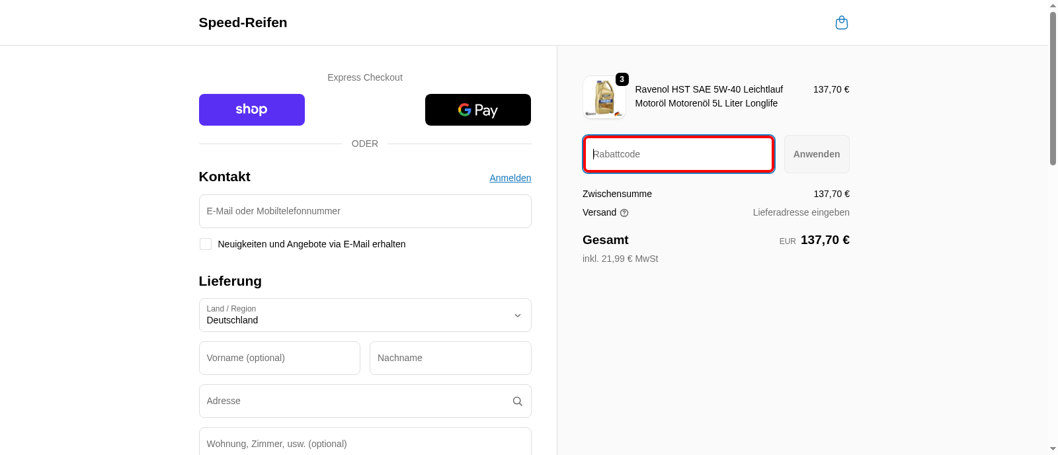Image resolution: width=1058 pixels, height=455 pixels.
Task: Pay with Shop Pay express button
Action: [251, 110]
